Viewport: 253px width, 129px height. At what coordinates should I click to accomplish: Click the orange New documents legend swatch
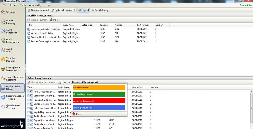pos(99,87)
